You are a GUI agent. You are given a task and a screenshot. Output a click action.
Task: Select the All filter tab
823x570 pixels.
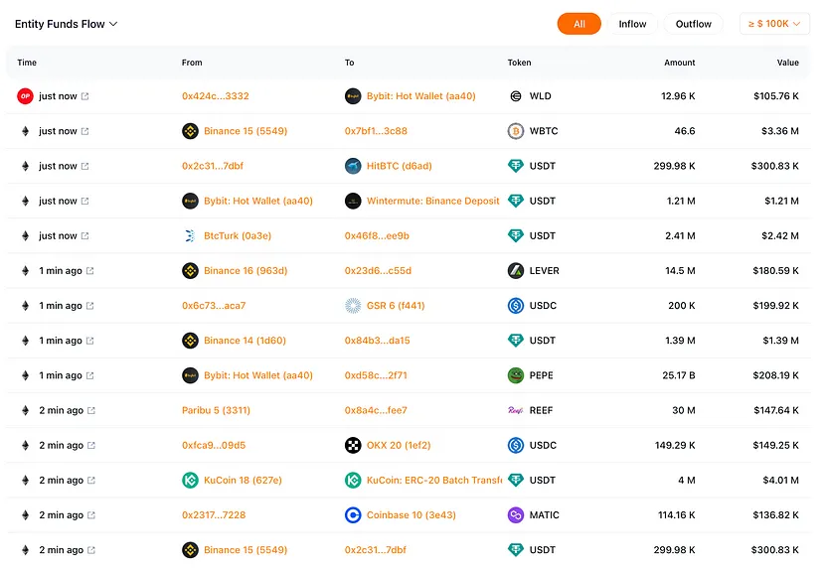578,24
